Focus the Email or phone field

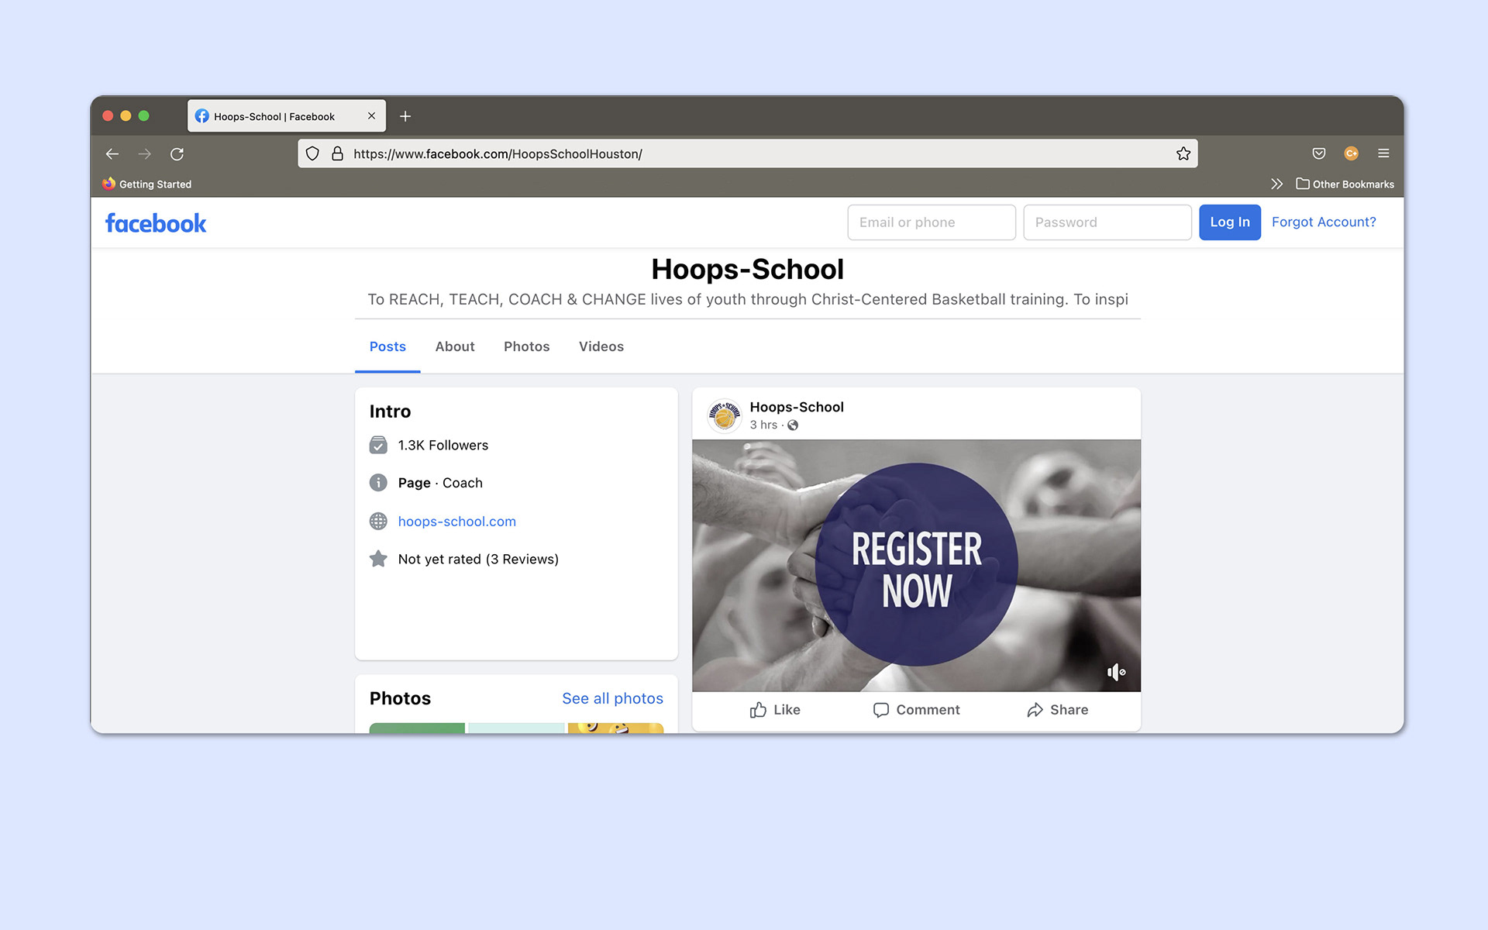(931, 222)
